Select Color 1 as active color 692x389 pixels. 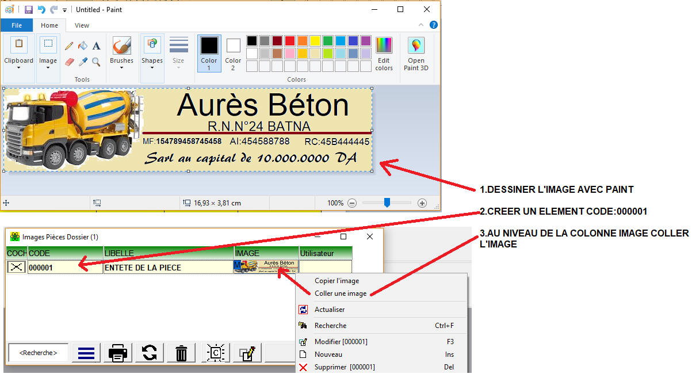click(x=209, y=53)
